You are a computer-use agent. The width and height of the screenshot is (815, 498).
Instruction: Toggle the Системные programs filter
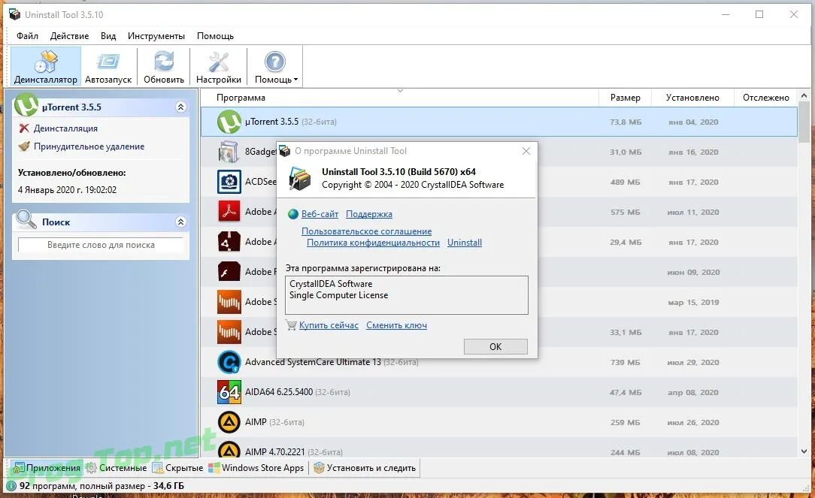[119, 467]
